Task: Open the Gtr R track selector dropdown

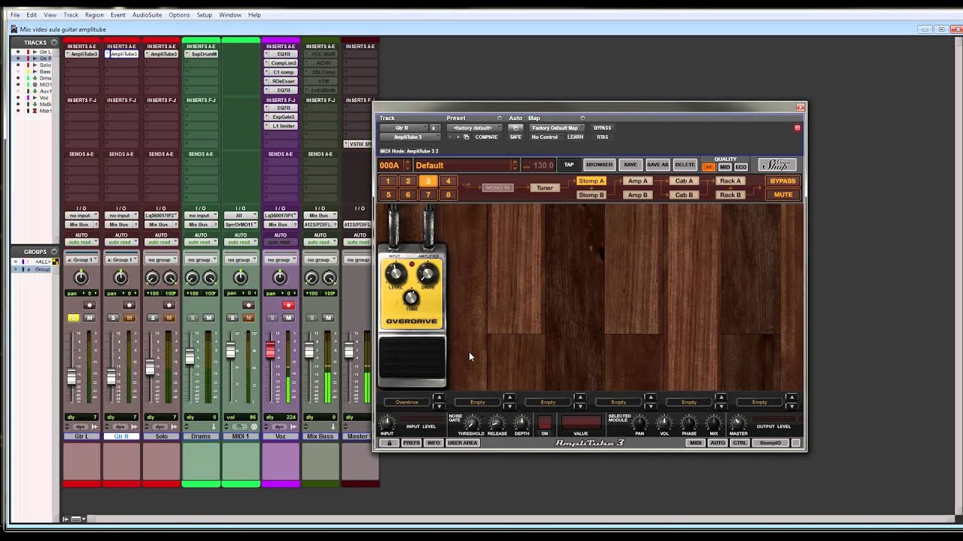Action: tap(406, 128)
